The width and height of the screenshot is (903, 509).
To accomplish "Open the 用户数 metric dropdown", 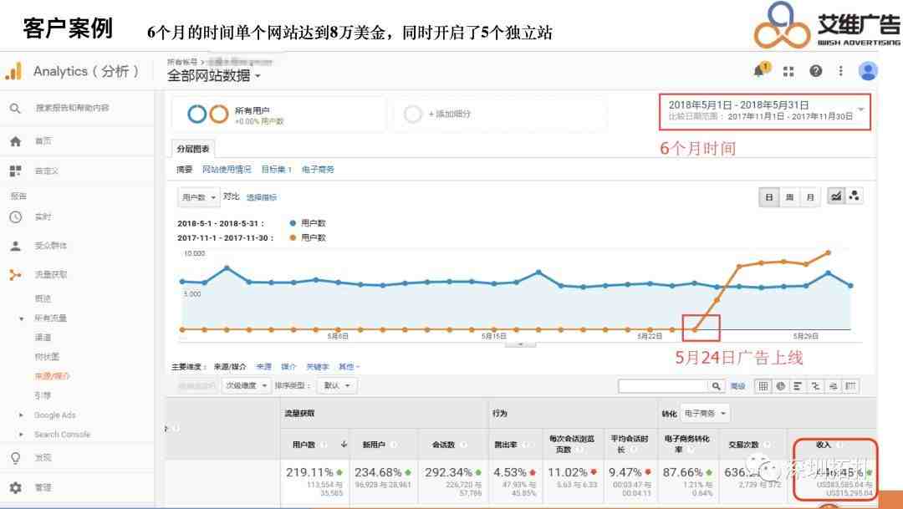I will coord(198,197).
